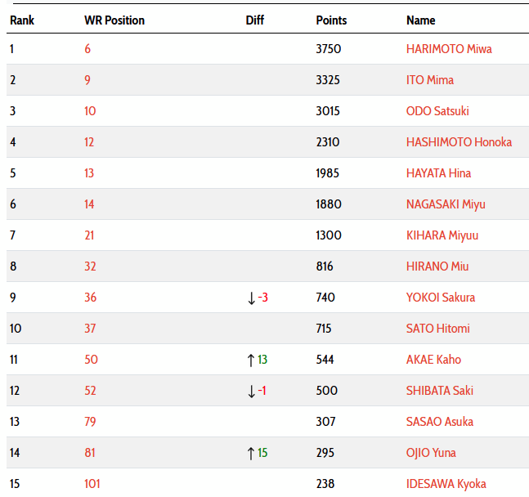The width and height of the screenshot is (529, 497).
Task: Click the up arrow beside 15
Action: click(x=251, y=453)
